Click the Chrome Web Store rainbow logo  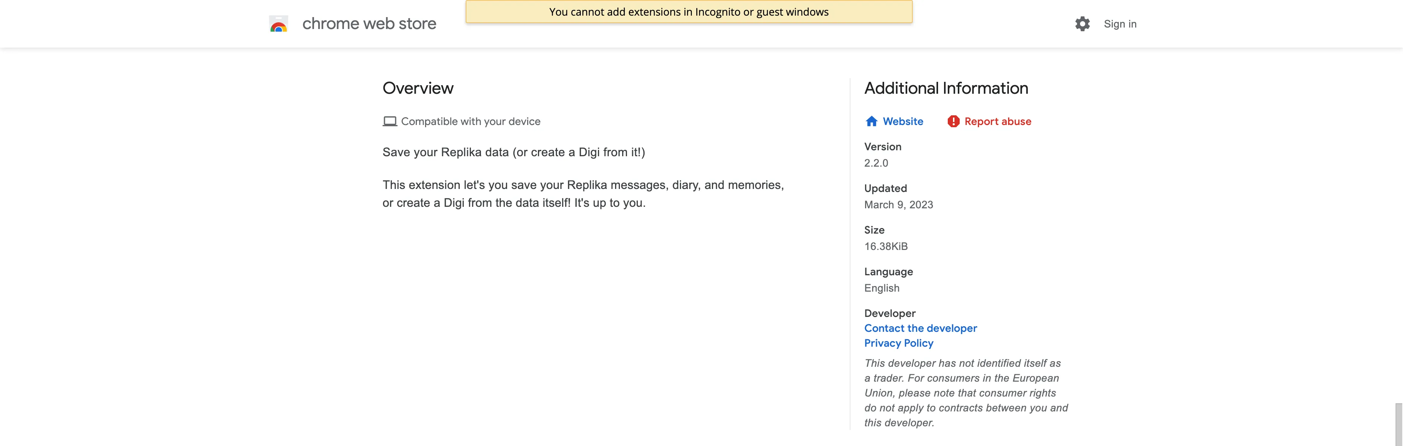[x=278, y=24]
